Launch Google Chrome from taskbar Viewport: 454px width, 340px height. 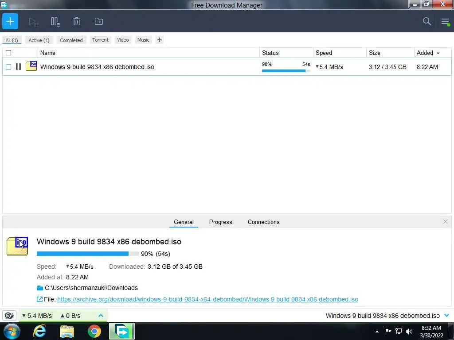tap(94, 331)
